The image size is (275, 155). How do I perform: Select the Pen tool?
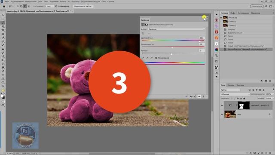tap(3, 71)
